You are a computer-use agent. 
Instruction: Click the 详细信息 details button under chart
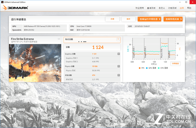pos(175,64)
